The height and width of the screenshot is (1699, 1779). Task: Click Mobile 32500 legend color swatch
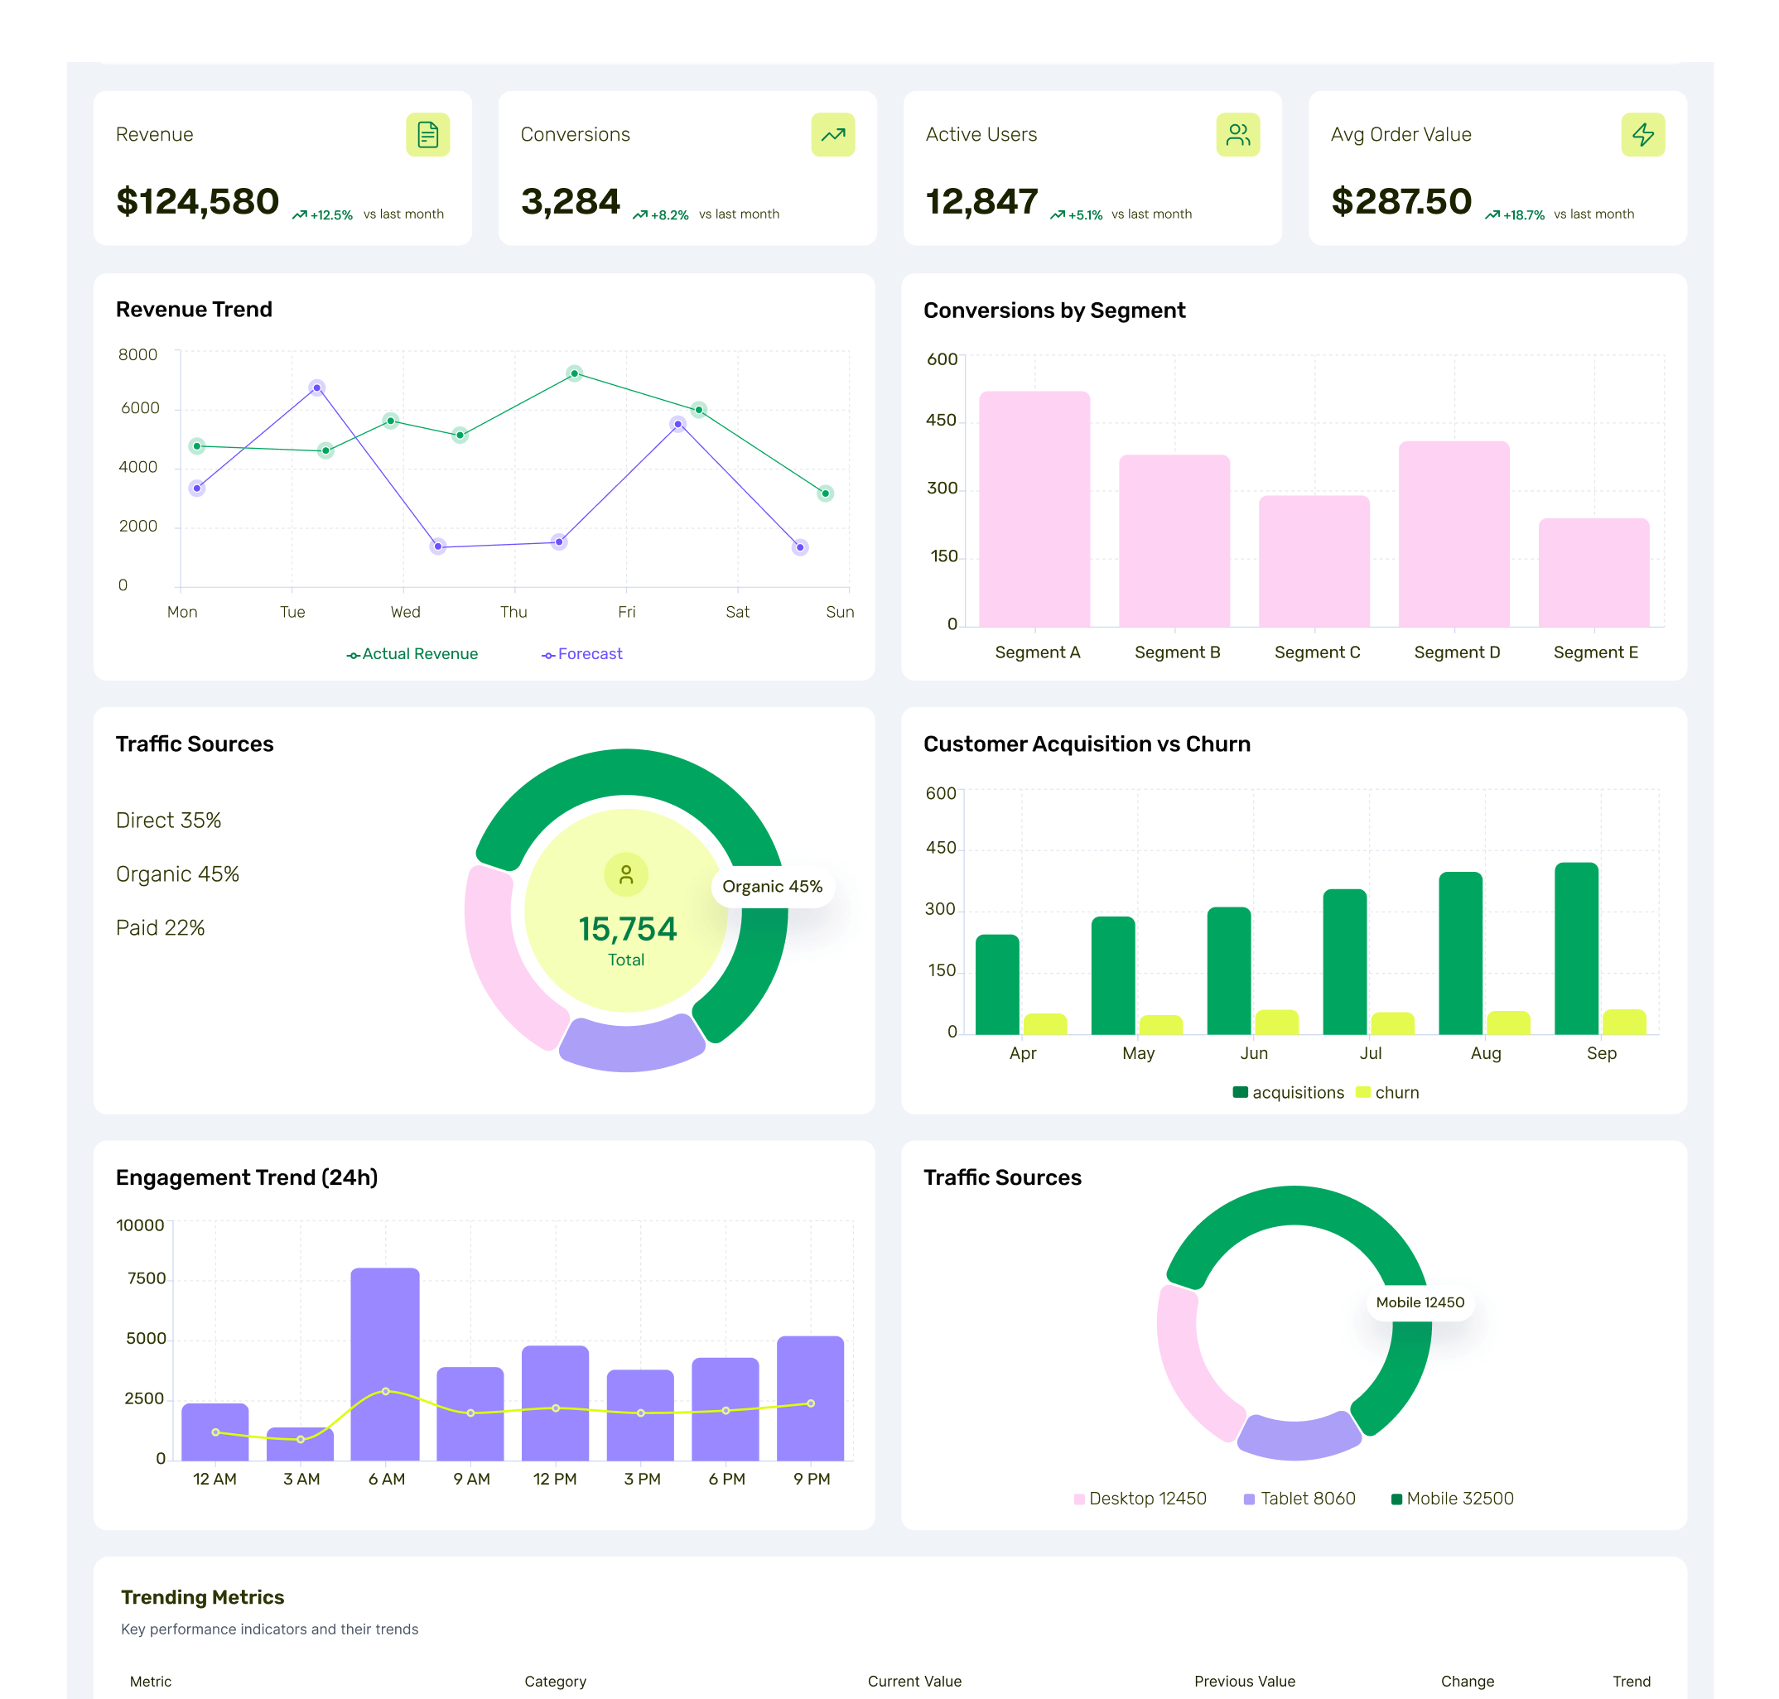[1396, 1499]
